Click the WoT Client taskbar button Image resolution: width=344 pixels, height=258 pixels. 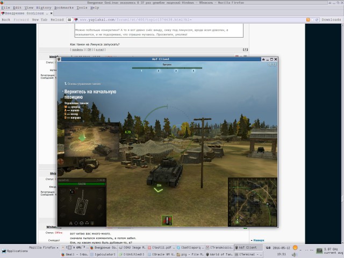tap(248, 247)
